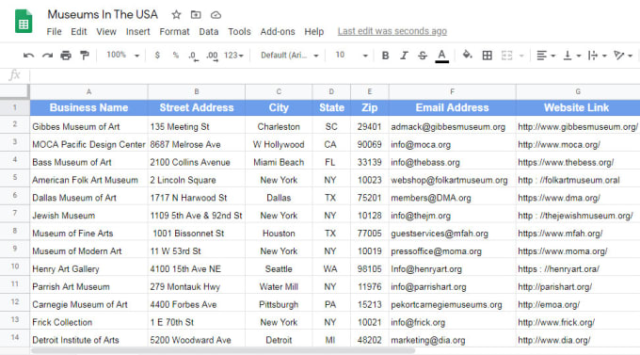Open horizontal align dropdown
This screenshot has width=640, height=355.
coord(545,56)
